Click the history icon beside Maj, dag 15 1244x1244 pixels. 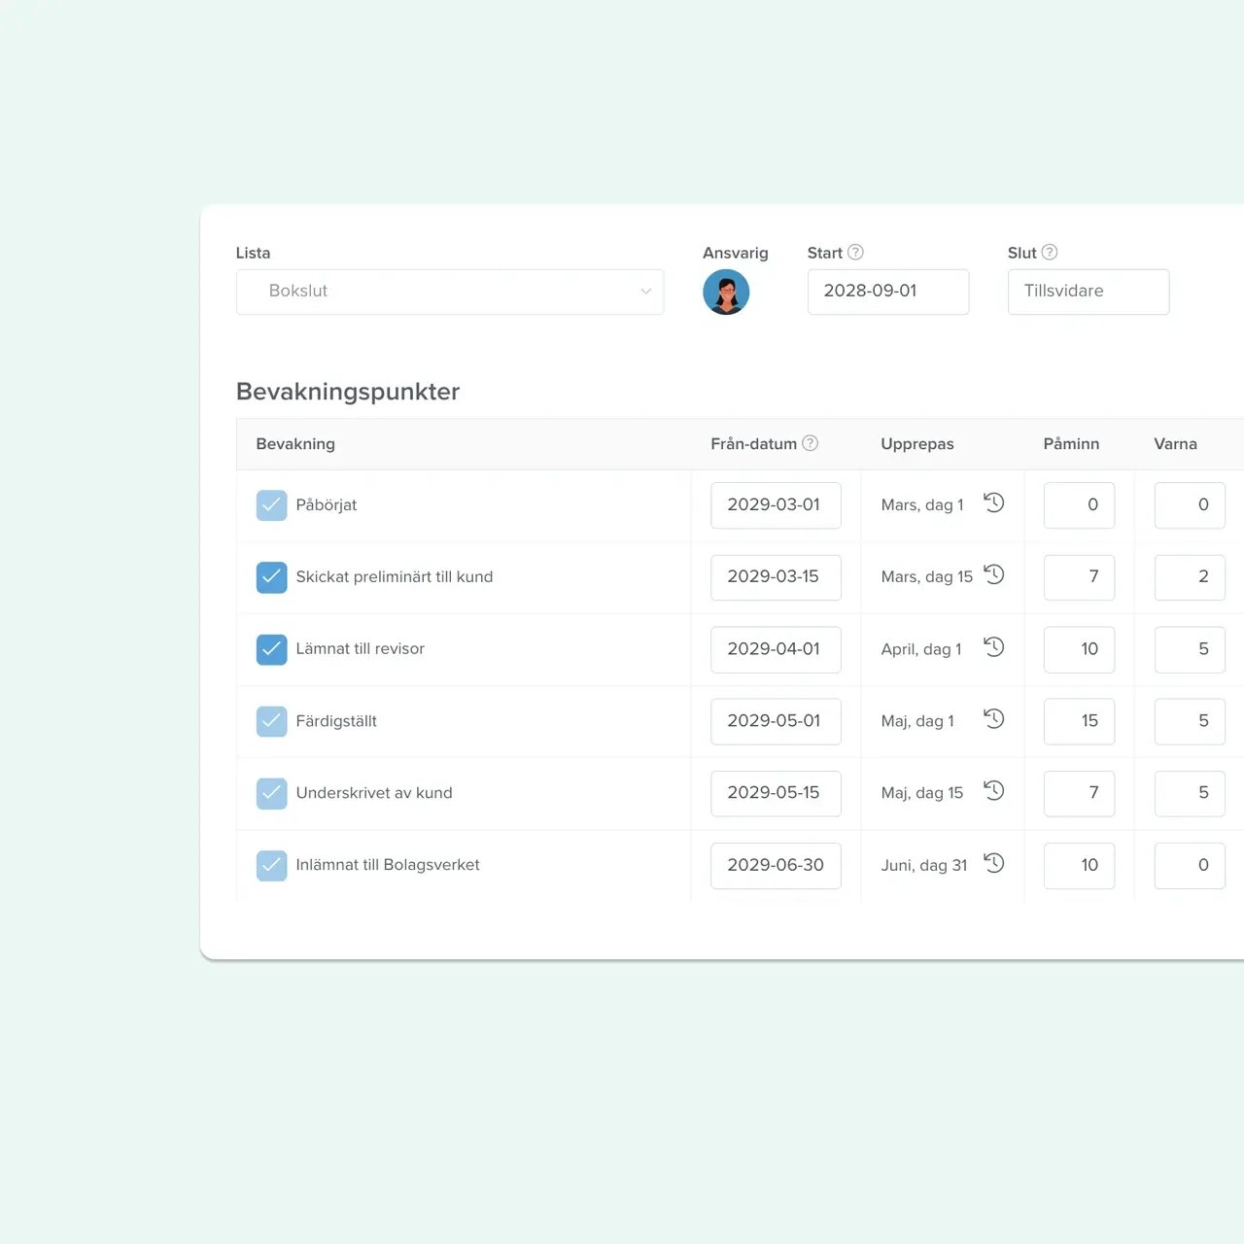click(993, 791)
